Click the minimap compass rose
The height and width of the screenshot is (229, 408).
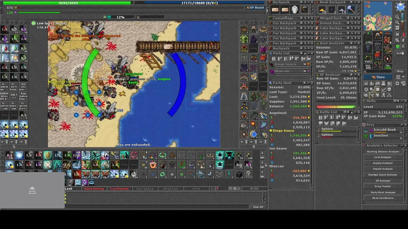400,6
